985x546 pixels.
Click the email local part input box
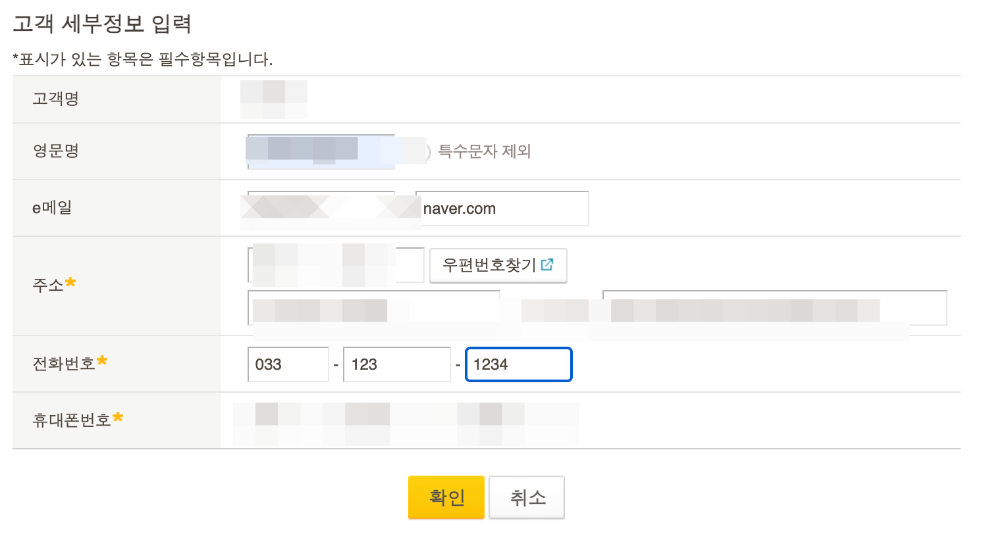click(x=323, y=208)
